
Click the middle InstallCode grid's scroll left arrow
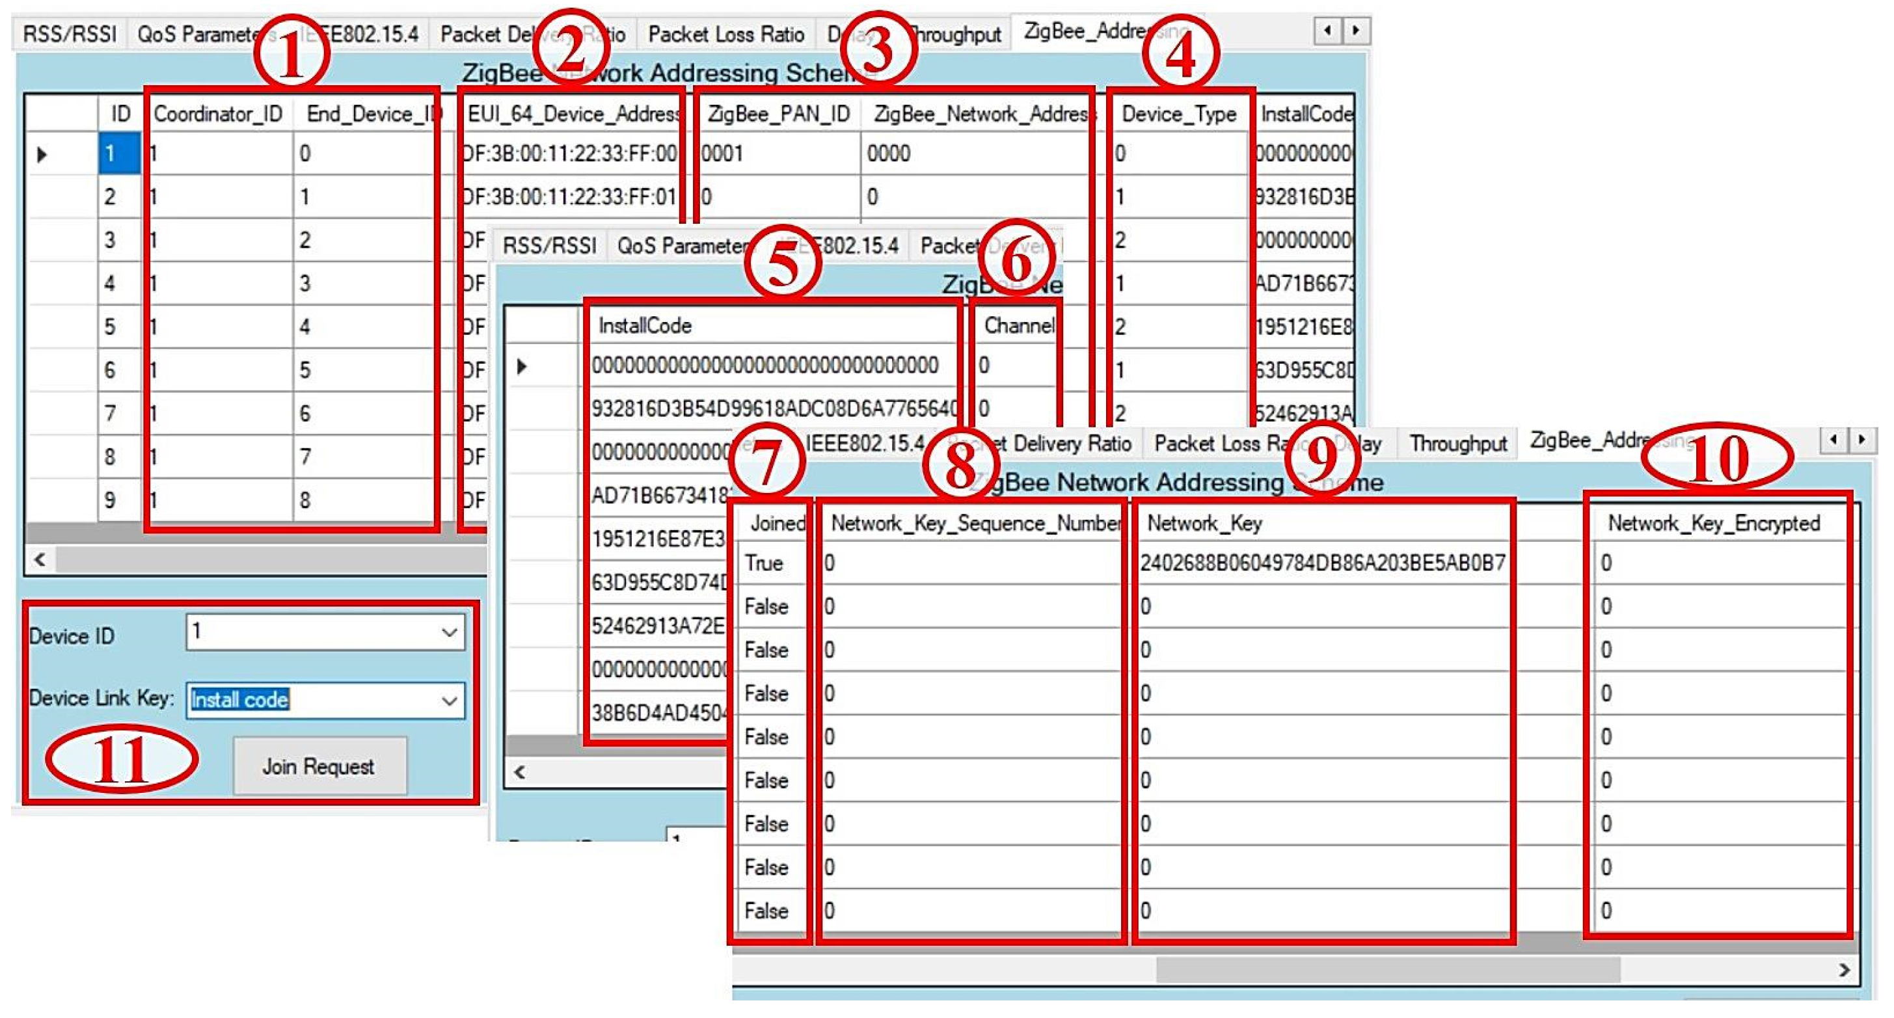tap(520, 771)
